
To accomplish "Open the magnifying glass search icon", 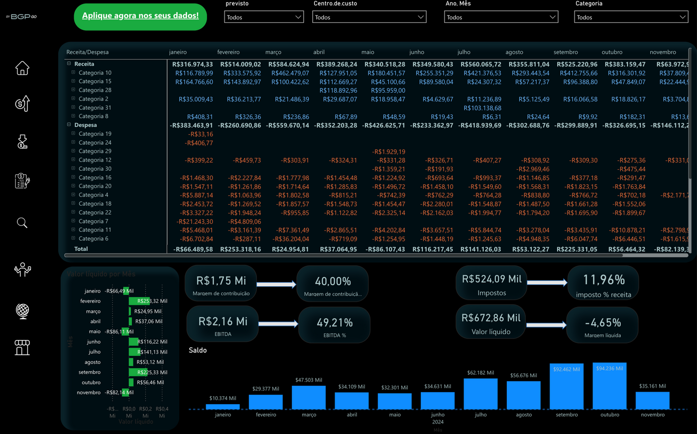I will click(22, 222).
